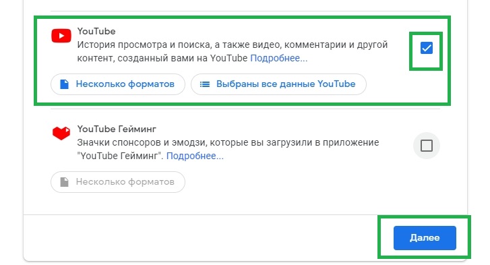Click the blue file icon in Несколько форматов

coord(65,84)
